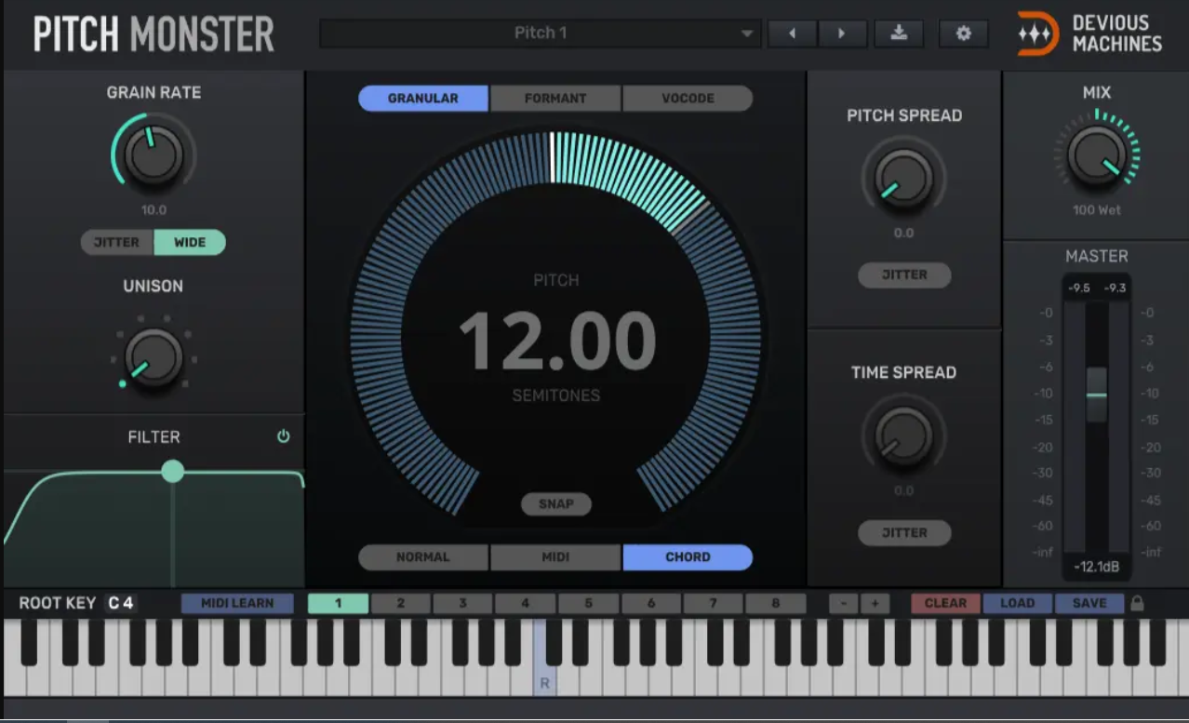Select chord slot 3

pos(463,603)
